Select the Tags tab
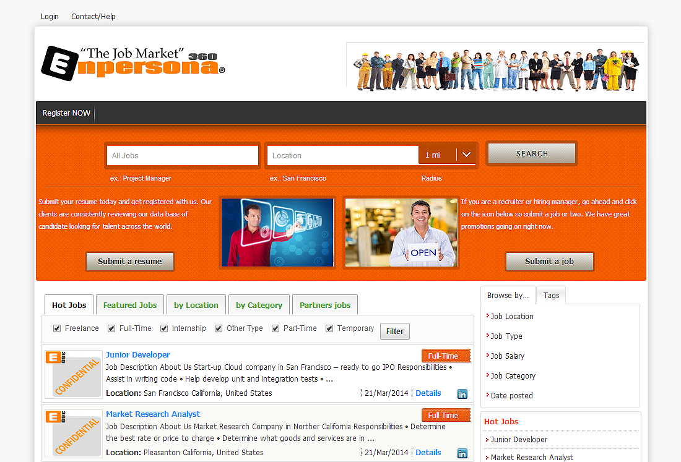The height and width of the screenshot is (462, 681). pos(551,296)
